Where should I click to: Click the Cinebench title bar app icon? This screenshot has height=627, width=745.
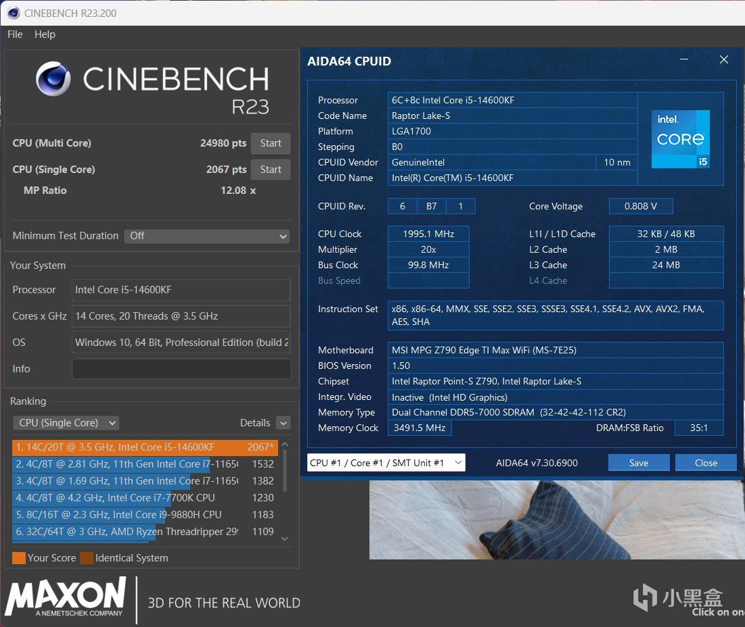(14, 13)
